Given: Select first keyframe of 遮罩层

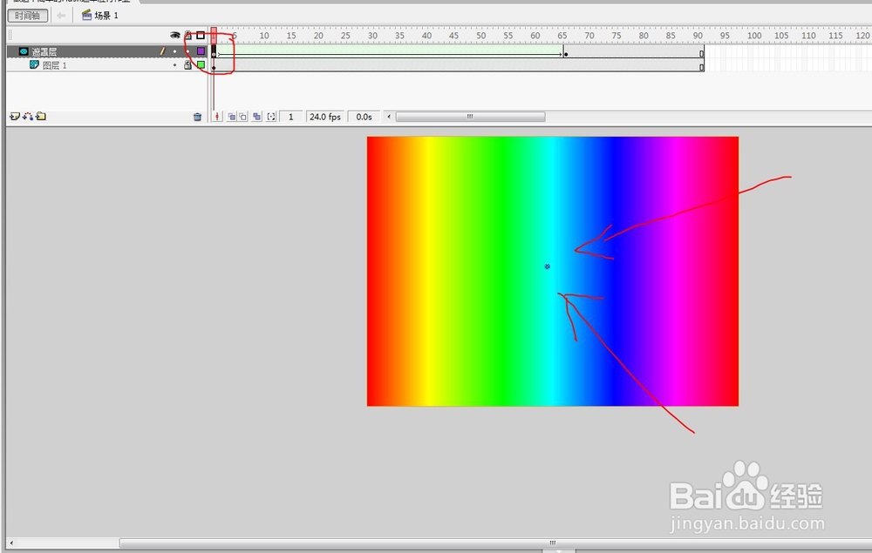Looking at the screenshot, I should click(x=214, y=51).
